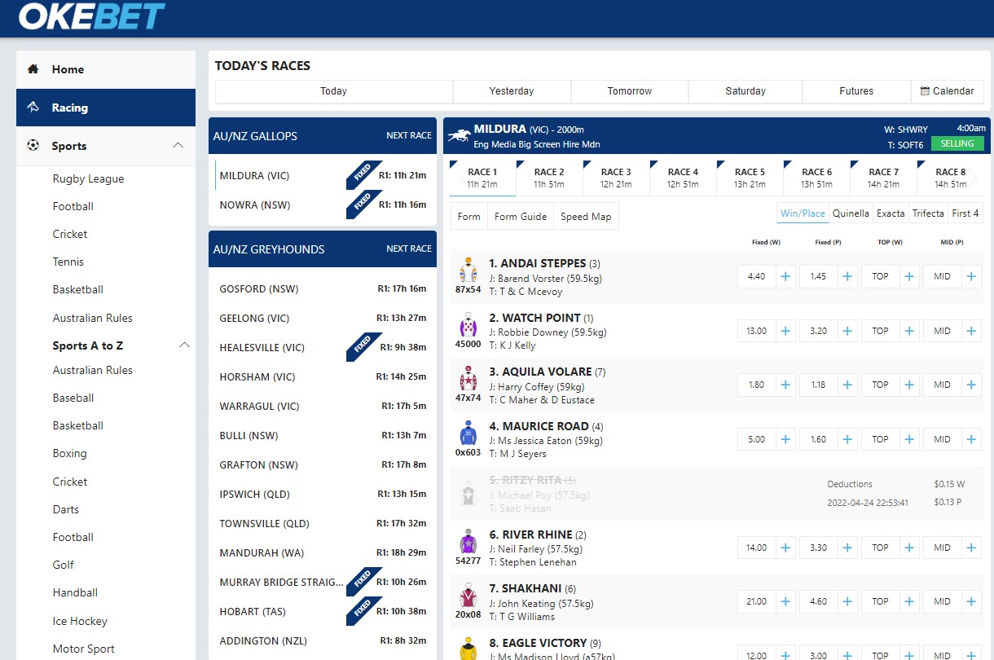This screenshot has width=994, height=660.
Task: Show Tomorrow's races
Action: pyautogui.click(x=630, y=91)
